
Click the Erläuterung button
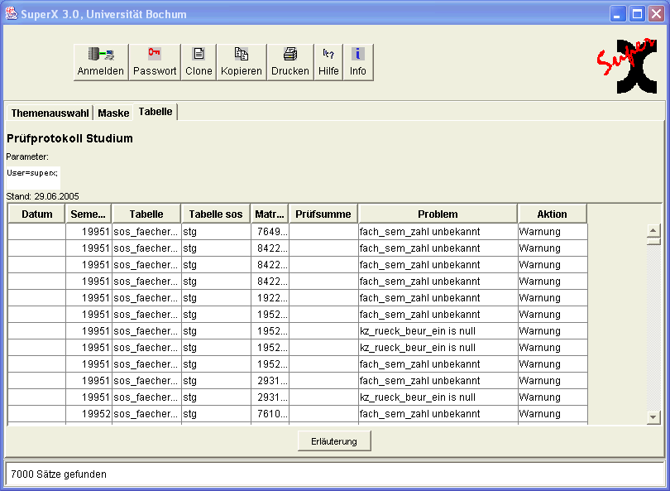click(x=334, y=441)
